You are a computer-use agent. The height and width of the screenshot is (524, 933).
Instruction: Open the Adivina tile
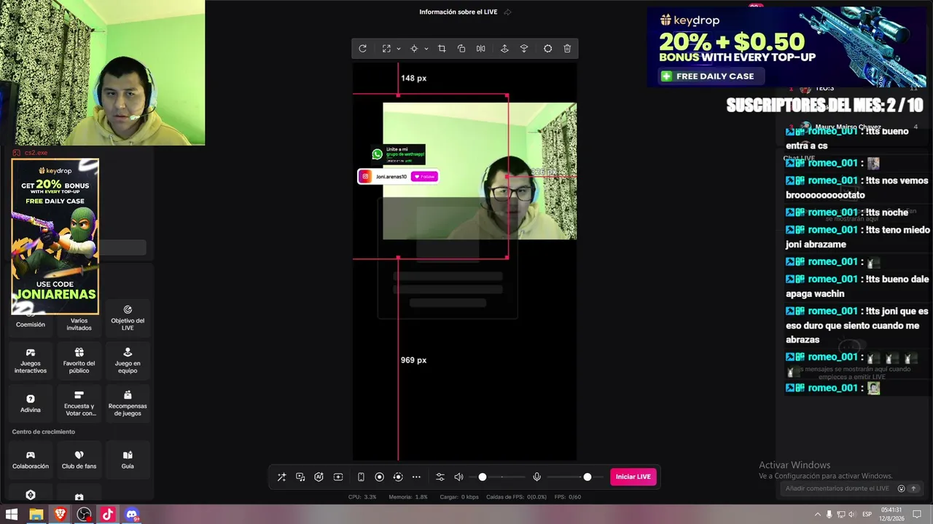tap(31, 404)
